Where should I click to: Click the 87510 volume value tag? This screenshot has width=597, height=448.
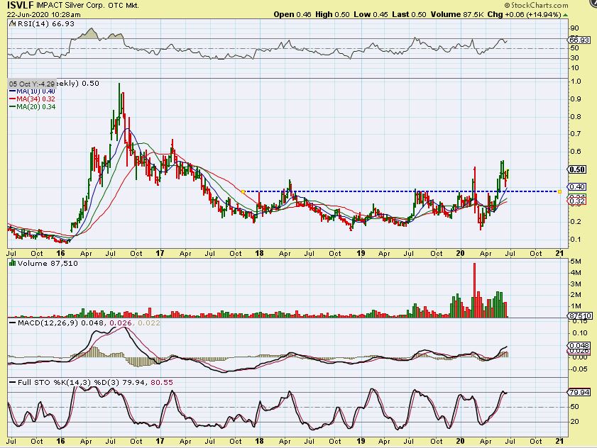(x=580, y=315)
